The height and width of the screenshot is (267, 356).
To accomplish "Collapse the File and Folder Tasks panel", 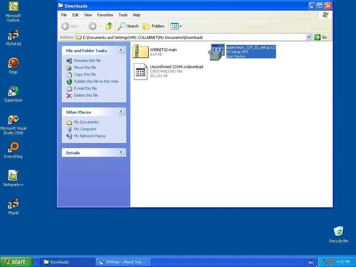I will click(121, 50).
